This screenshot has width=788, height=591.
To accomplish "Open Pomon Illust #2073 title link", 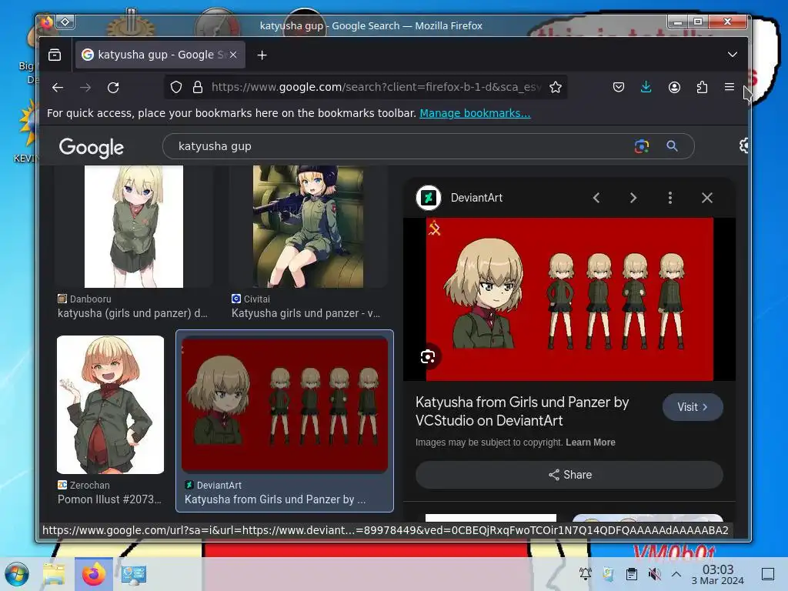I will tap(109, 499).
